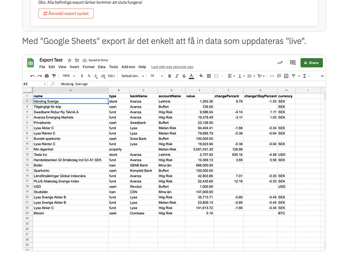Click the Saved to Drive cloud icon

pos(85,61)
